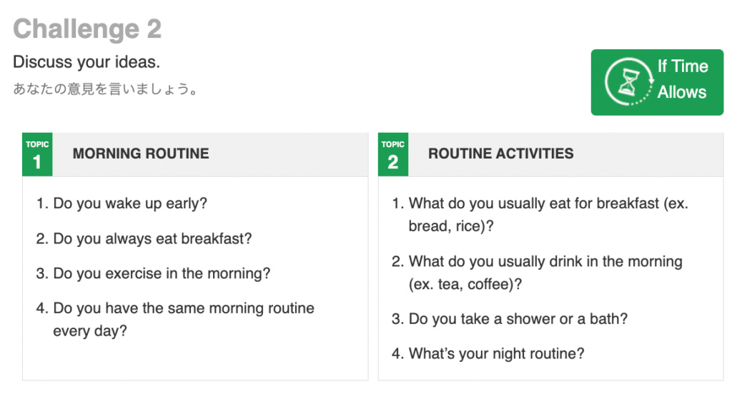
Task: Click the hourglass timer icon
Action: click(x=629, y=82)
